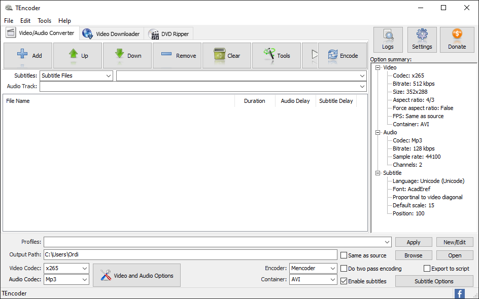Screen dimensions: 479x299
Task: Click the Duration column header
Action: [255, 101]
